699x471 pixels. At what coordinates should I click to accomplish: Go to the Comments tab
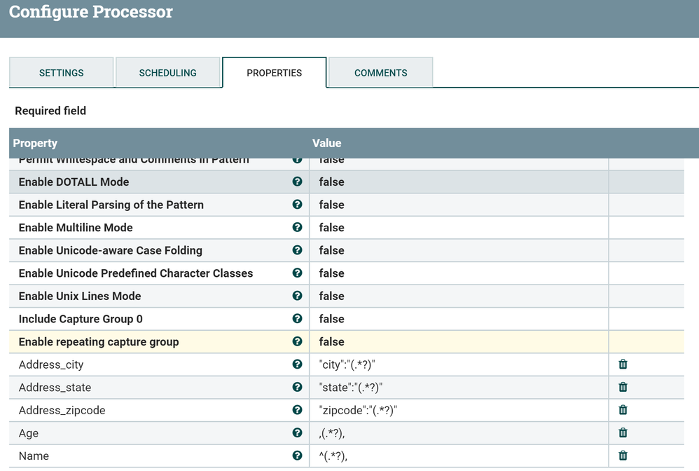click(x=381, y=73)
